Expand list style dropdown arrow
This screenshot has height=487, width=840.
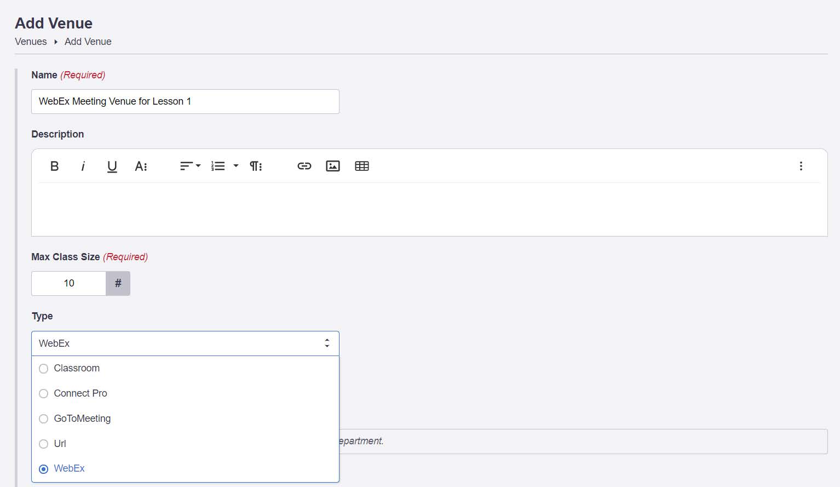click(x=236, y=166)
